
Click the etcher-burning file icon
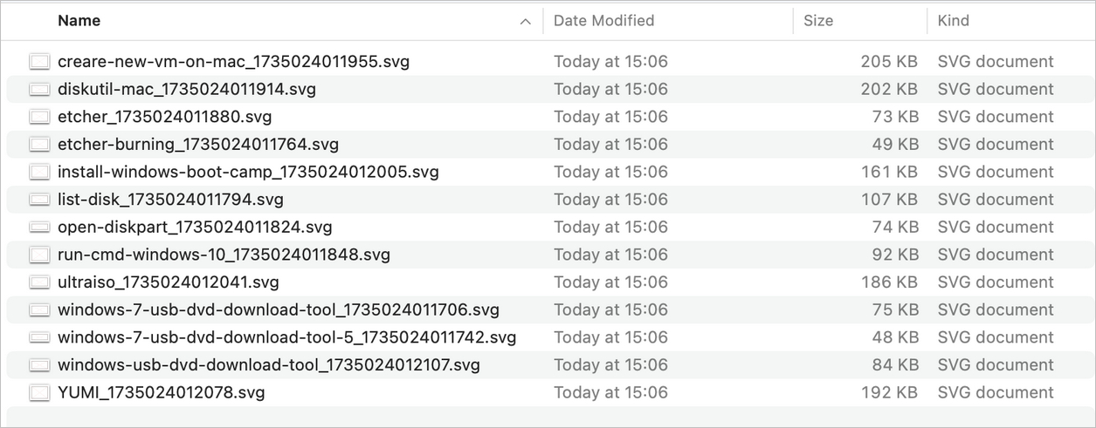coord(39,145)
